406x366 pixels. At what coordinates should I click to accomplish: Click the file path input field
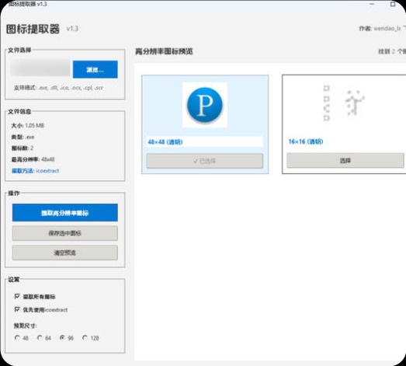tap(40, 68)
